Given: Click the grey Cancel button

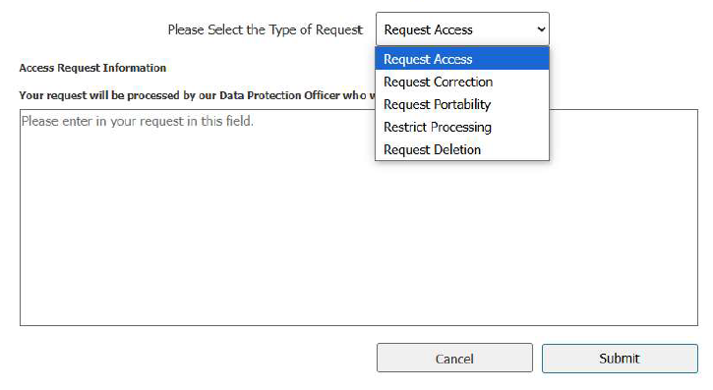Looking at the screenshot, I should [454, 359].
